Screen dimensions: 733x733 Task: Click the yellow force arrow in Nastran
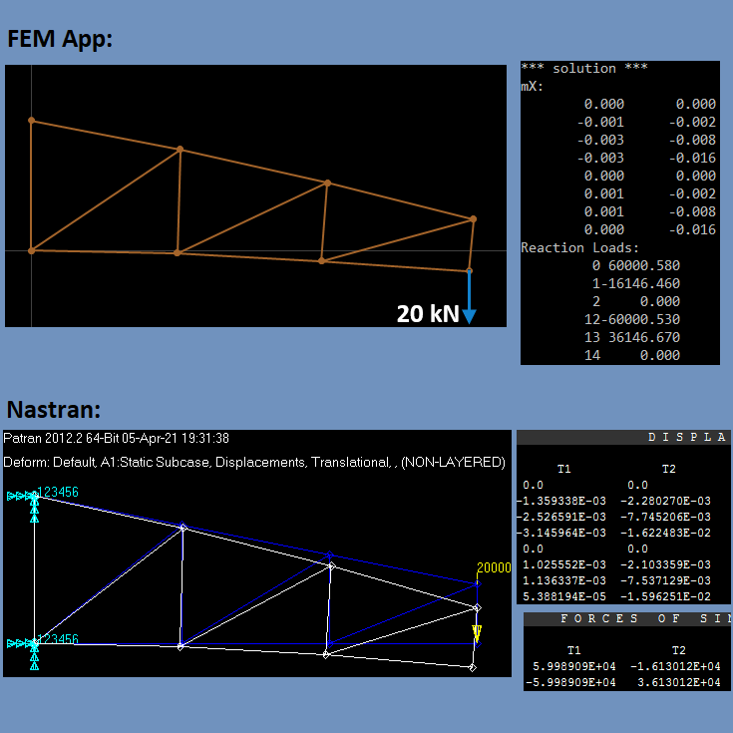coord(477,633)
